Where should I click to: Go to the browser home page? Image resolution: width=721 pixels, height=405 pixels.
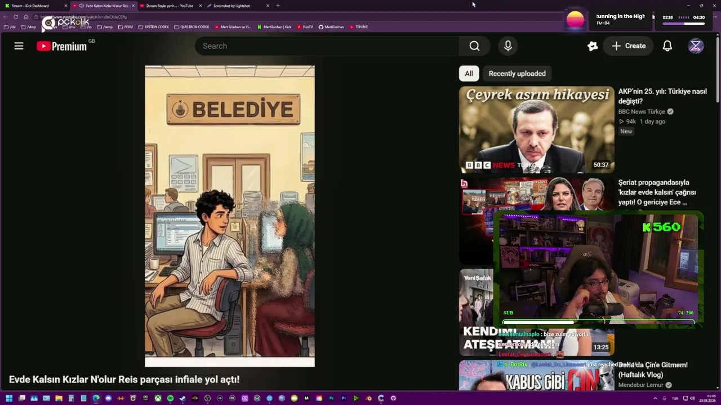pos(26,17)
